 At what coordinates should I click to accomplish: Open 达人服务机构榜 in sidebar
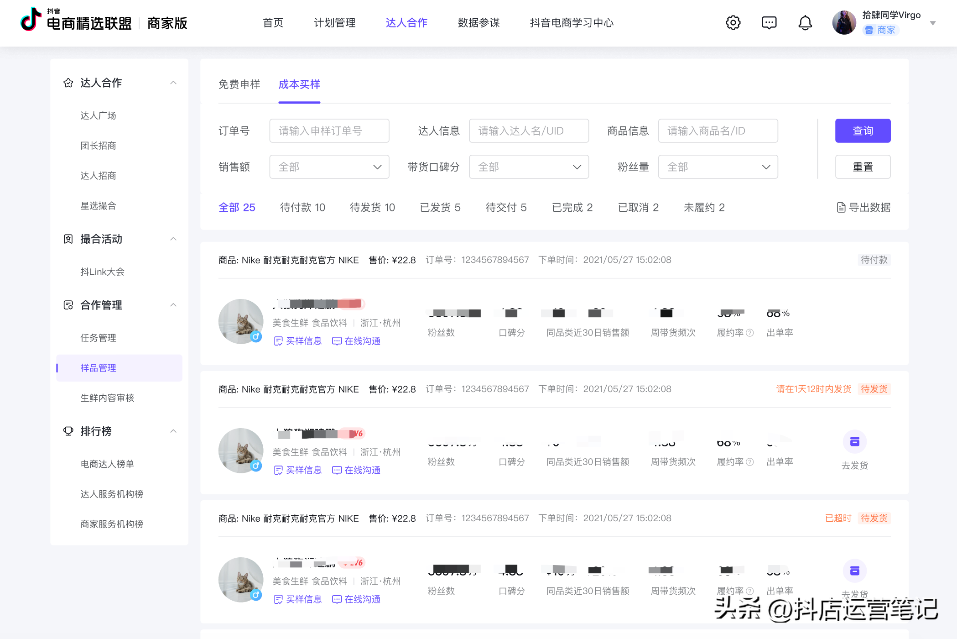[x=112, y=494]
